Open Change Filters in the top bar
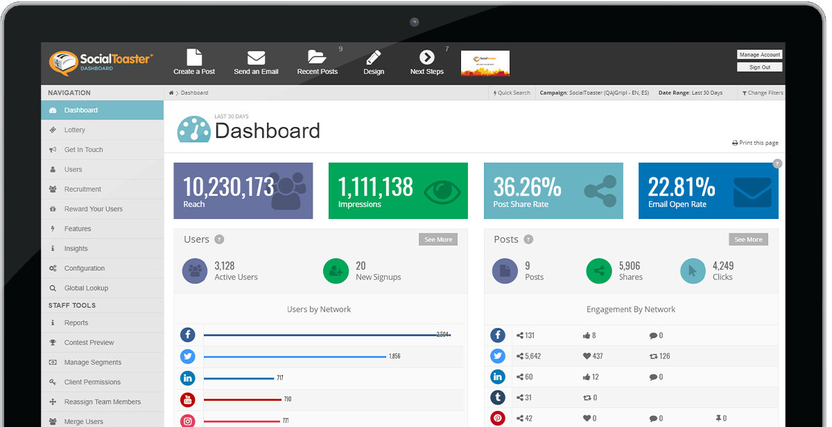The width and height of the screenshot is (832, 427). pos(763,93)
